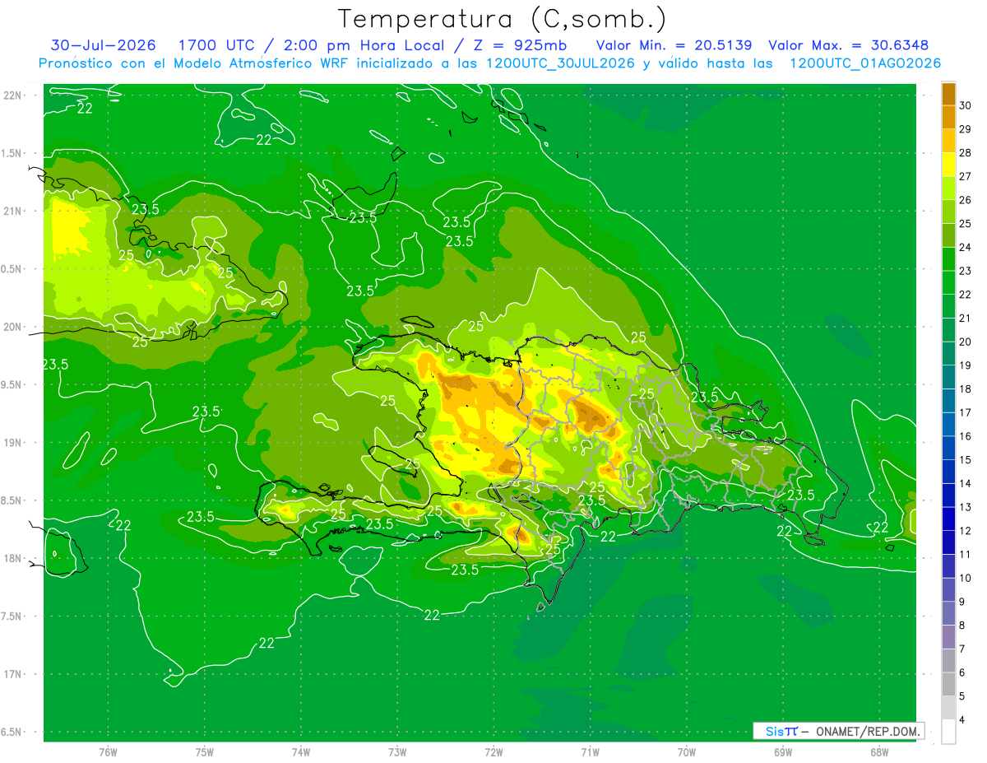The height and width of the screenshot is (763, 987).
Task: Click the yellow swatch between 27 and 28
Action: click(x=948, y=165)
